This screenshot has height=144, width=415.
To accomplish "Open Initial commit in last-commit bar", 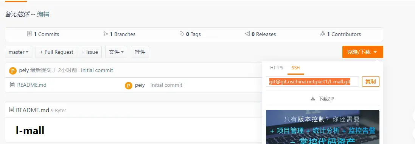I will (97, 70).
